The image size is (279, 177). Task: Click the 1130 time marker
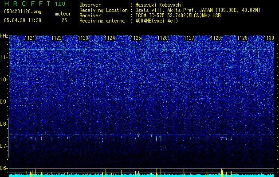pyautogui.click(x=269, y=38)
